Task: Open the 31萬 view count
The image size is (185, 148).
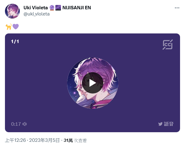Action: pos(68,140)
